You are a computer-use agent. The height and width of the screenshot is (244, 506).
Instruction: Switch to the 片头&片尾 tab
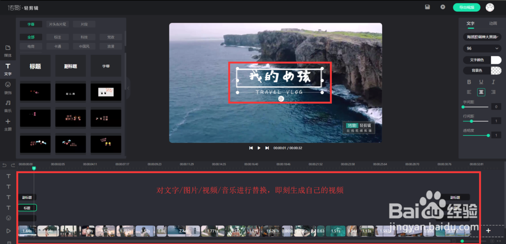58,24
